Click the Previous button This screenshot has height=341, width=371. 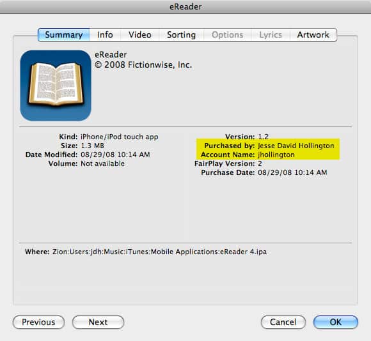38,322
